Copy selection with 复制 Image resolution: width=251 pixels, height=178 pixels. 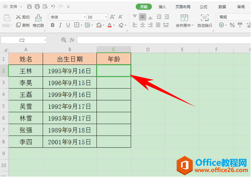point(23,25)
